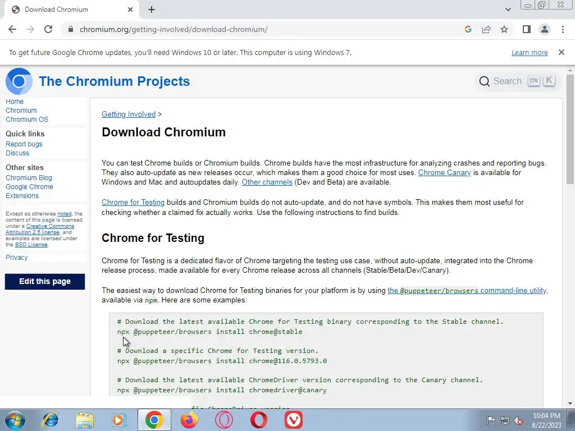Screen dimensions: 575x431
Task: Click the Download Chromium page heading
Action: coord(163,132)
